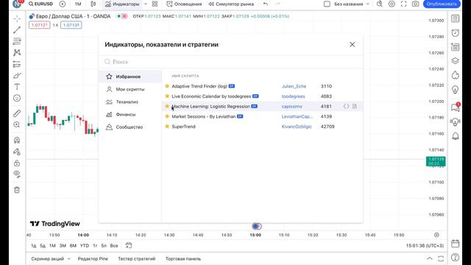This screenshot has height=265, width=471.
Task: Select the ruler measure tool
Action: [17, 113]
